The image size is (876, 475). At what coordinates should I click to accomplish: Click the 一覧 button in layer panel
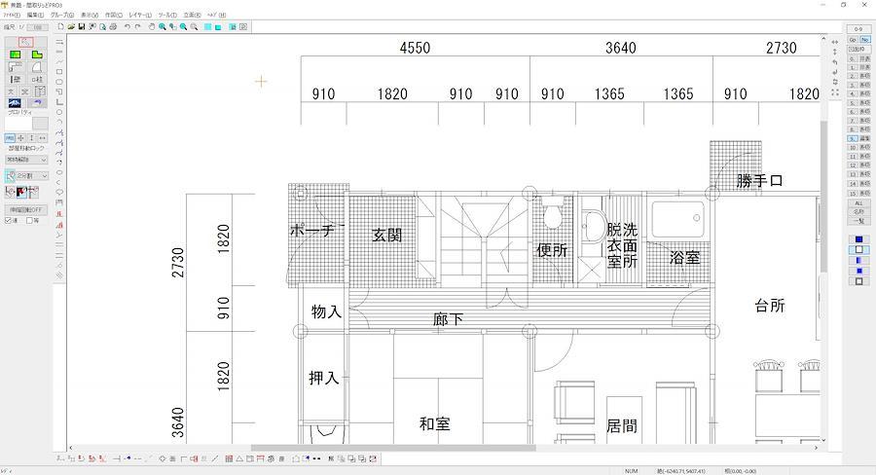[x=859, y=221]
